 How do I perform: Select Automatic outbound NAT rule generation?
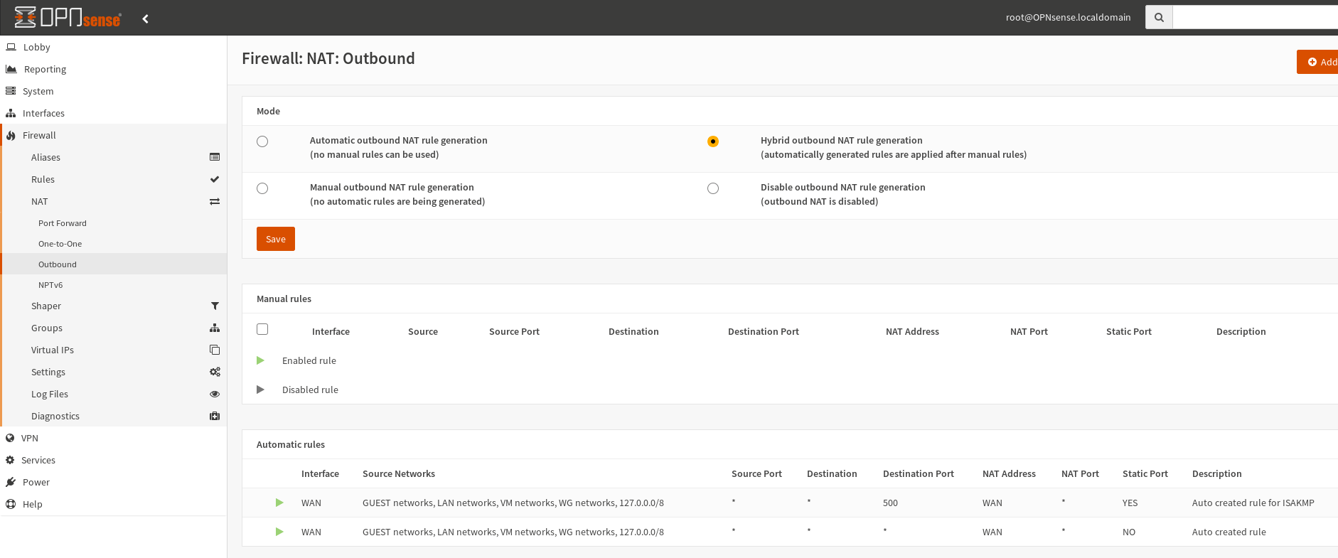(262, 141)
